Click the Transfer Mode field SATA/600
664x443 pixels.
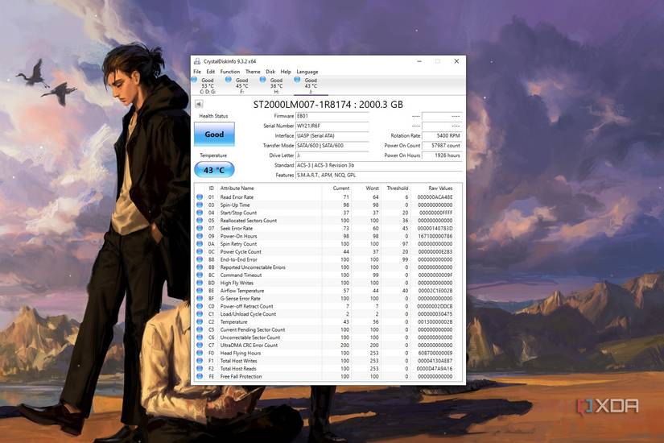[x=332, y=146]
